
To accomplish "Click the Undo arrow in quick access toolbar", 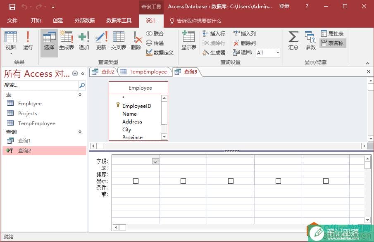I will [x=24, y=7].
